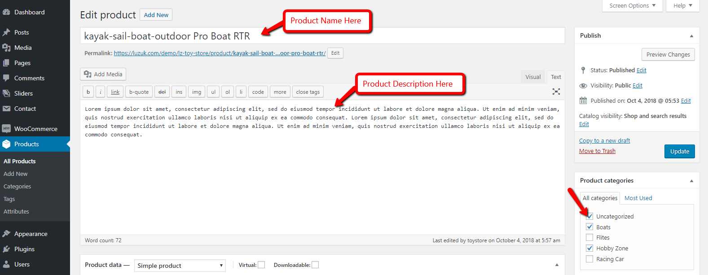Open Tags submenu item

(9, 199)
